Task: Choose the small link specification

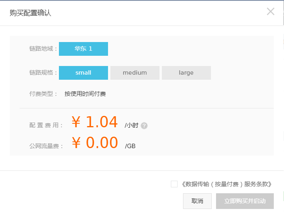Action: [83, 73]
